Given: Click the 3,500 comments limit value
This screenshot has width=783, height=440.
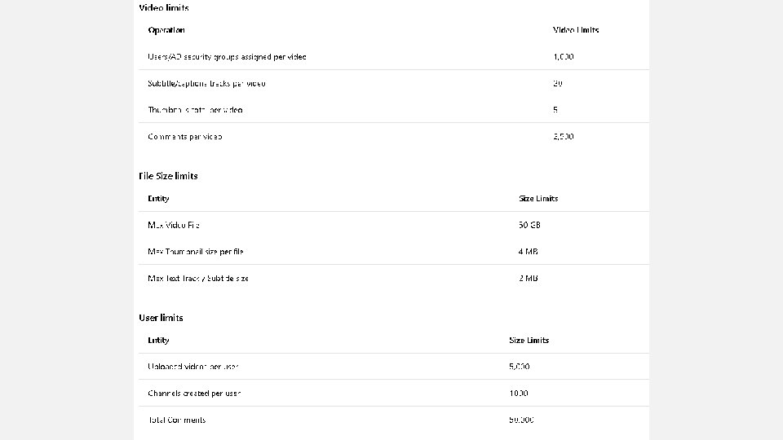Looking at the screenshot, I should pos(564,137).
